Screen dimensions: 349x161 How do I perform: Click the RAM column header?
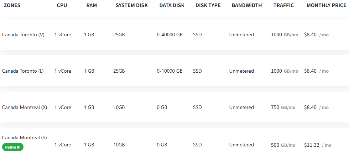92,6
